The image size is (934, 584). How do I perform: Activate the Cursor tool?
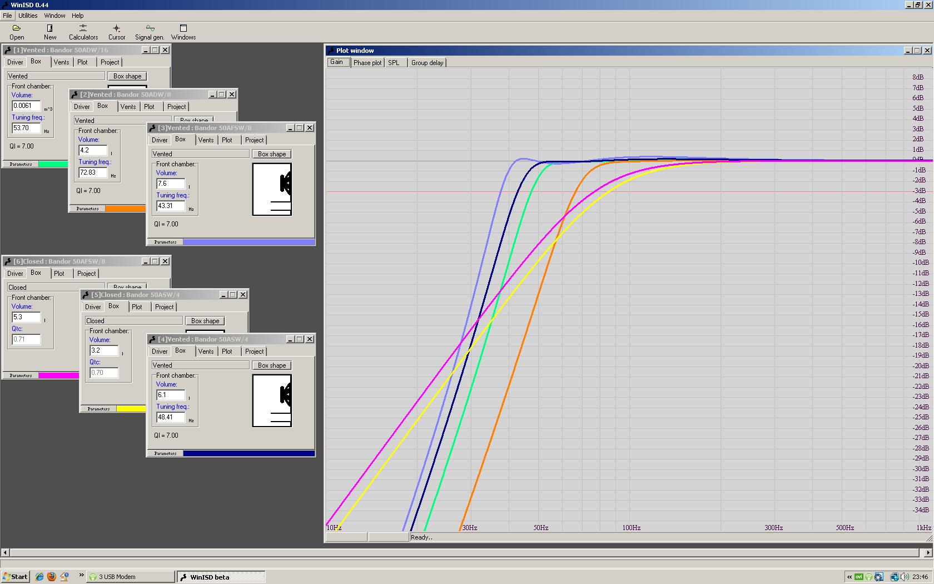117,32
